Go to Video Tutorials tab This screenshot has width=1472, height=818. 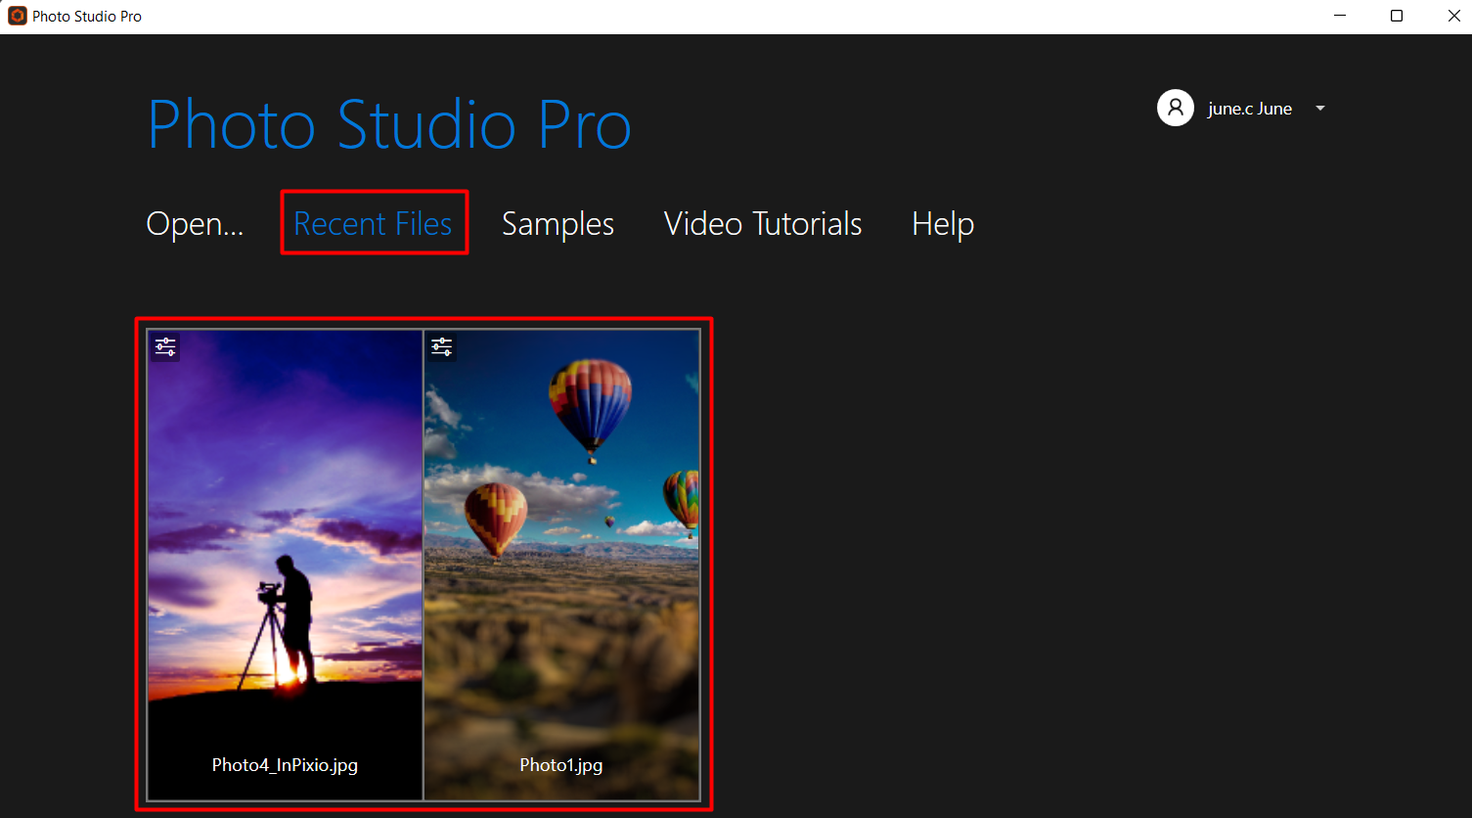763,224
